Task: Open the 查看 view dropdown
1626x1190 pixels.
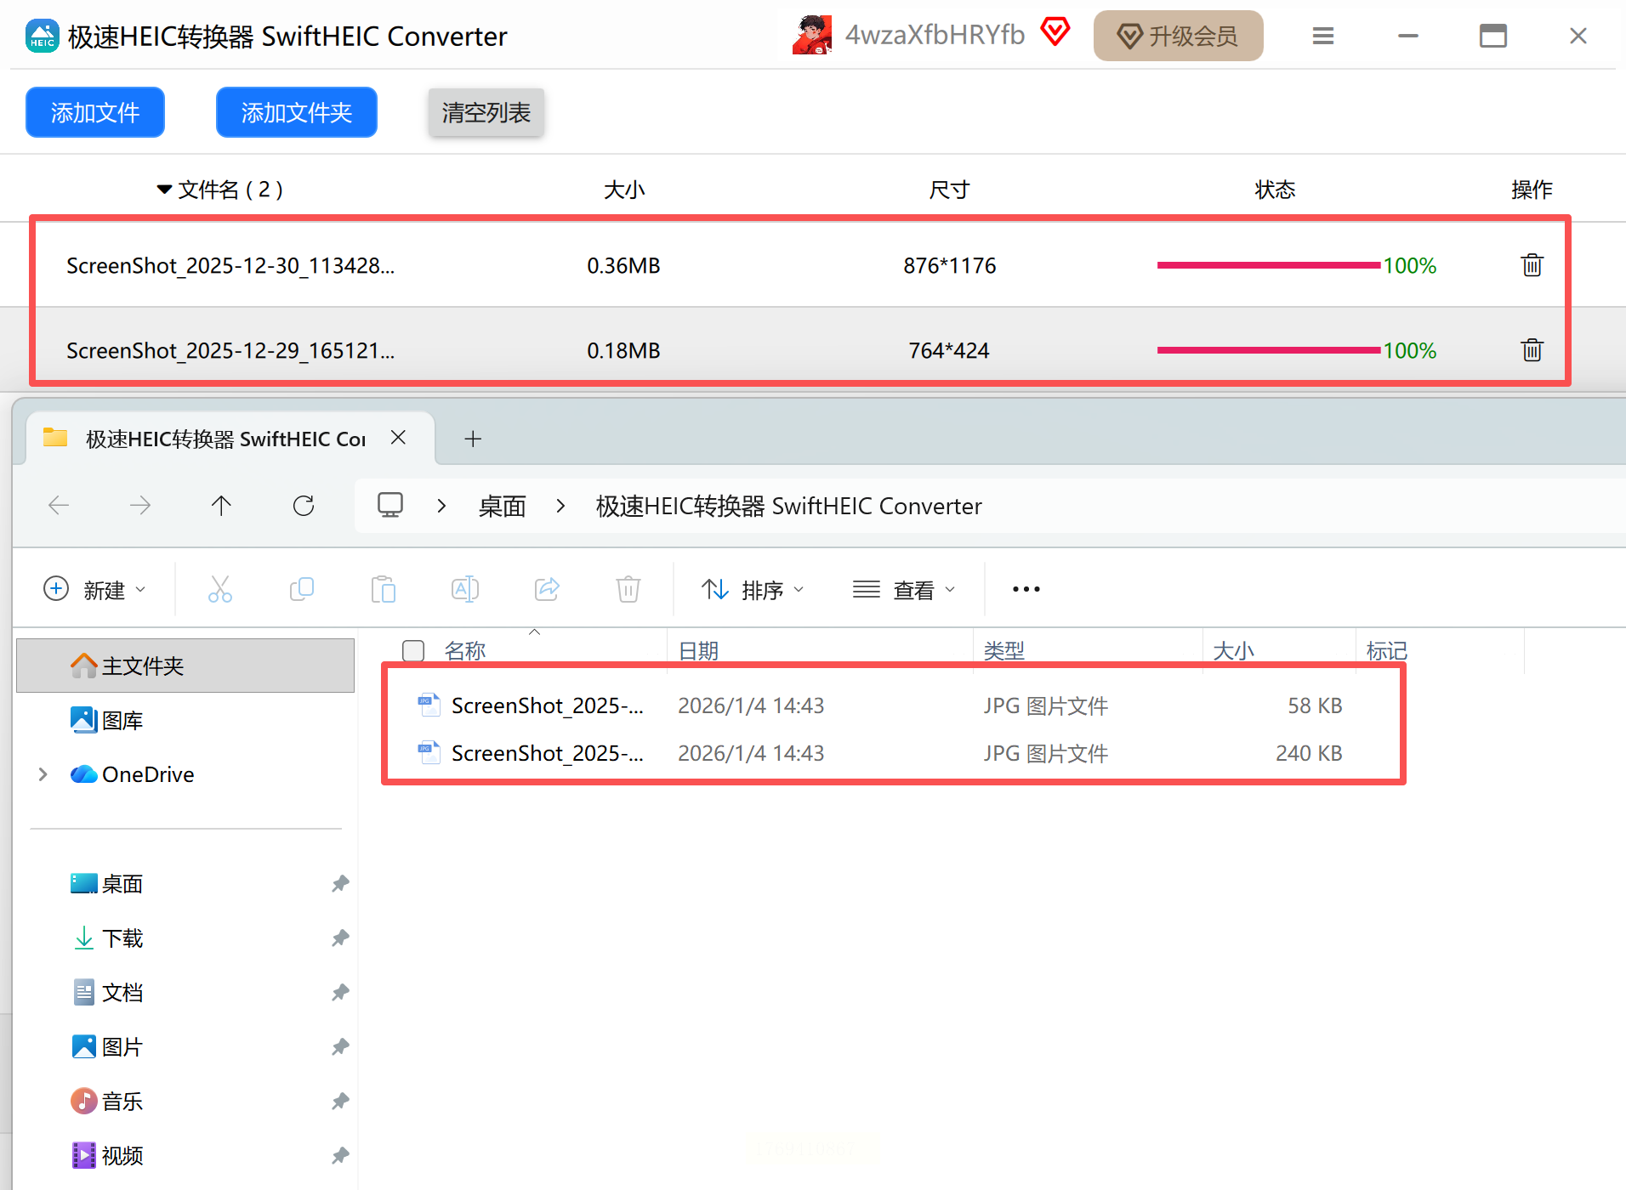Action: tap(904, 589)
